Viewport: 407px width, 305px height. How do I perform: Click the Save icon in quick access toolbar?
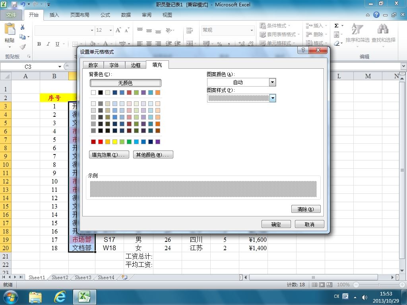[14, 5]
